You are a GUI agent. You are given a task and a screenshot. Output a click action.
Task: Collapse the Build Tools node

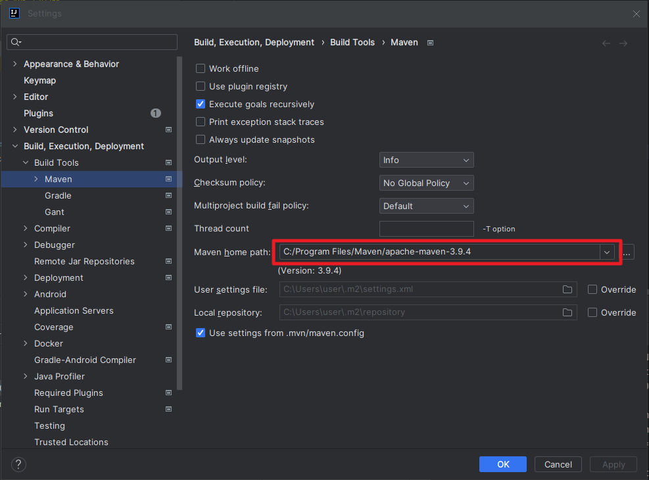(x=26, y=162)
